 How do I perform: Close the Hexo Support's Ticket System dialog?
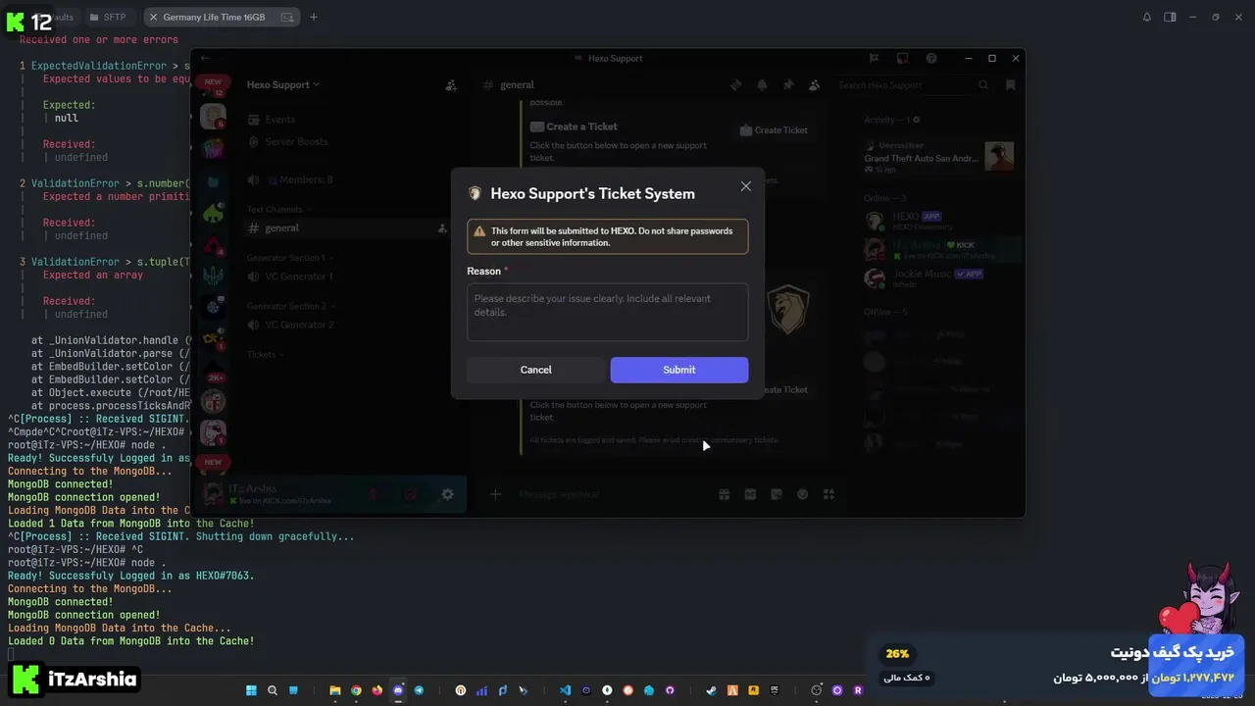point(745,186)
